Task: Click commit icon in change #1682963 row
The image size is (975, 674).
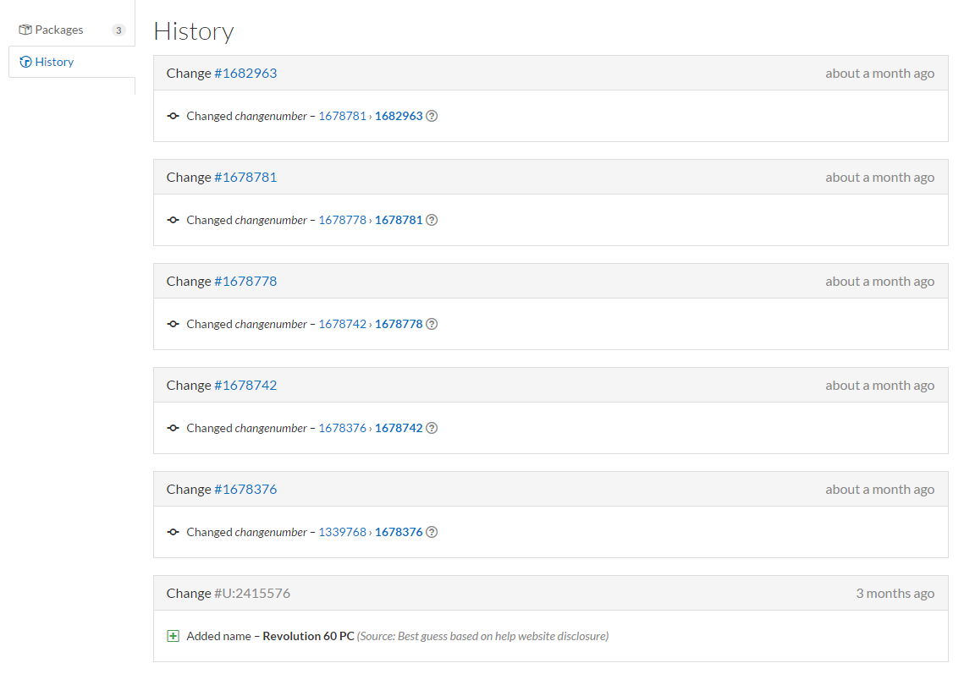Action: point(173,116)
